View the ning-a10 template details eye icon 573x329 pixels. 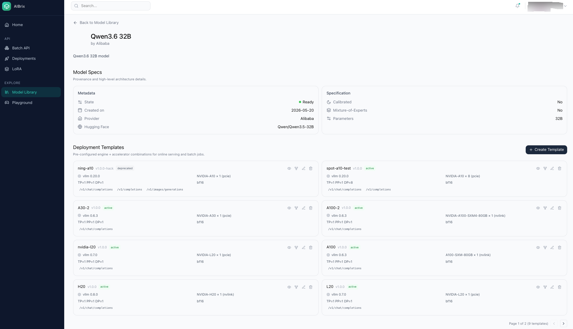coord(289,168)
